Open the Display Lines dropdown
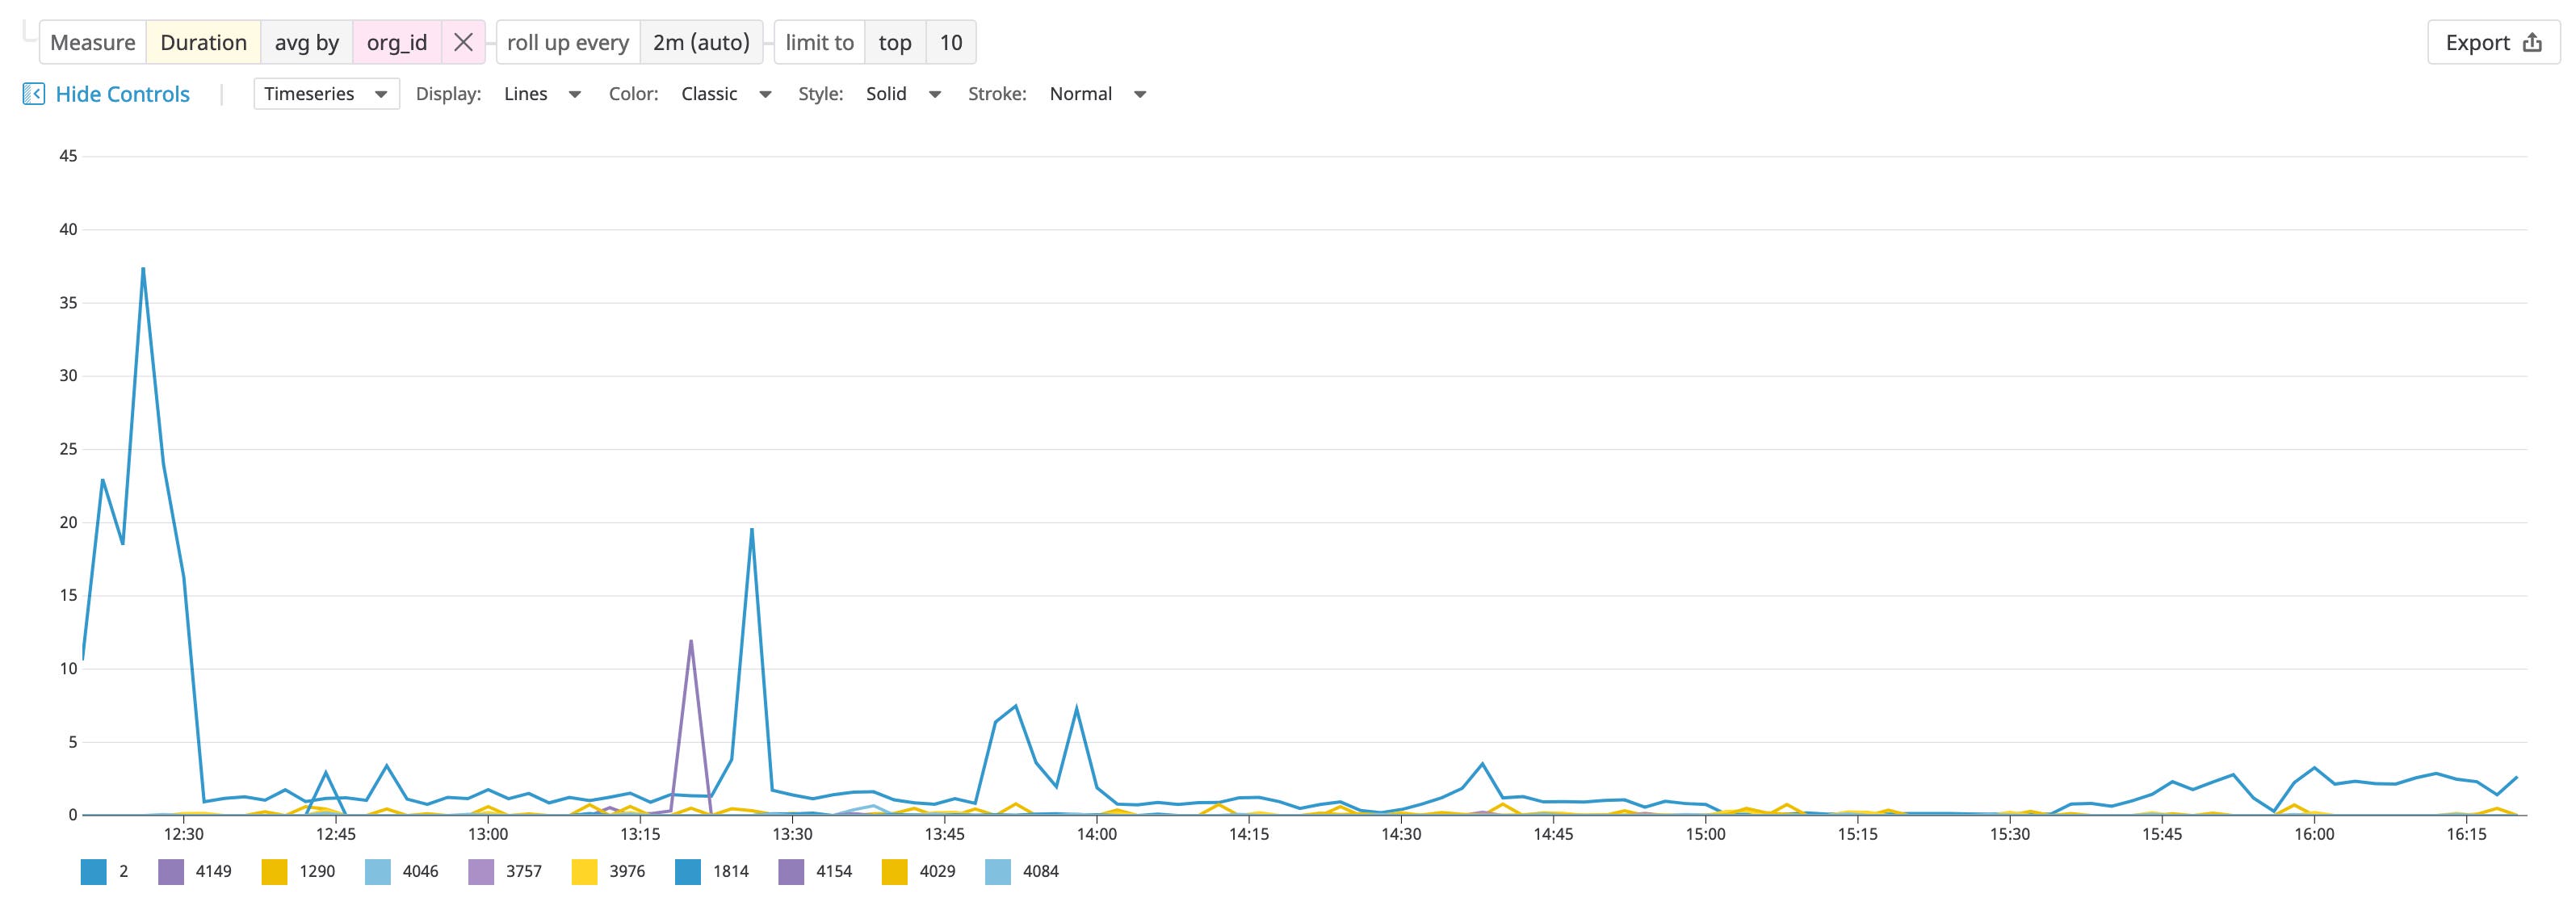The image size is (2576, 906). tap(541, 93)
